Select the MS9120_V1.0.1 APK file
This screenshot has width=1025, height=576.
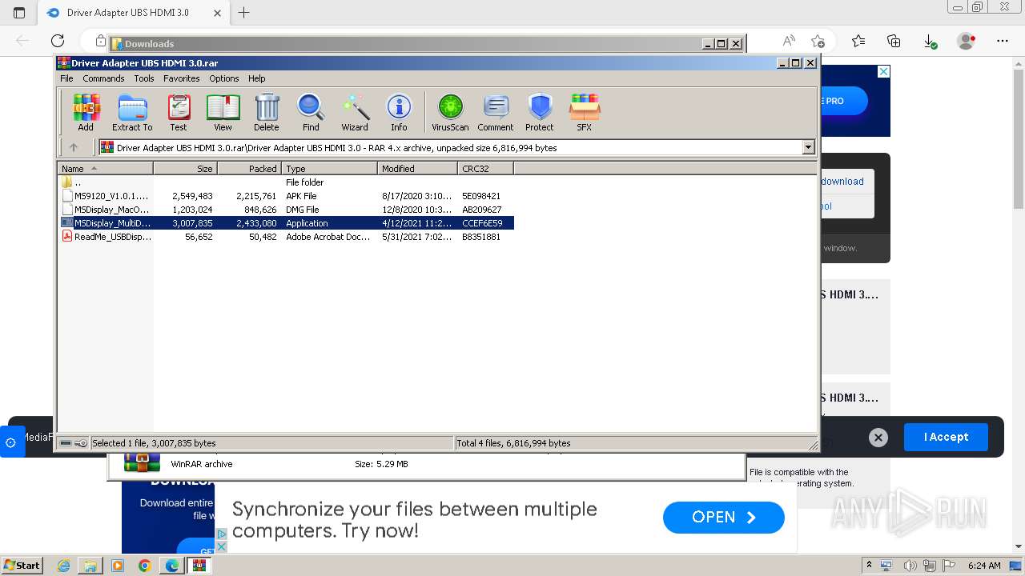[286, 196]
